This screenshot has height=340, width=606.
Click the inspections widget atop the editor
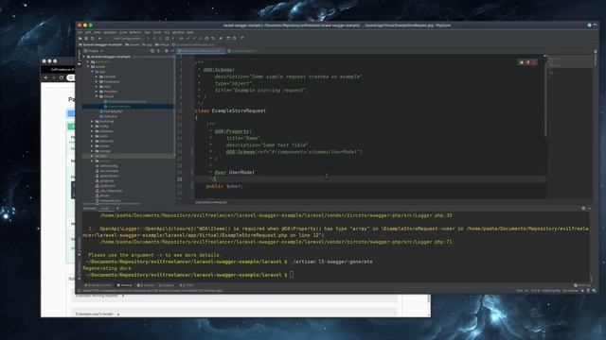[x=527, y=62]
